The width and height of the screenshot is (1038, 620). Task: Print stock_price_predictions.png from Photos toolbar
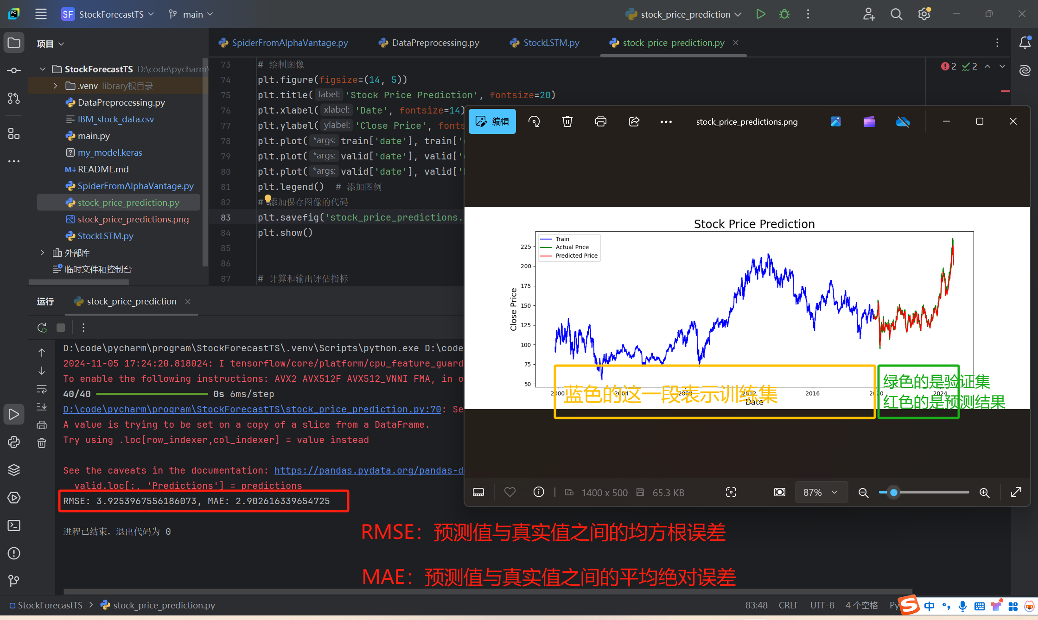pyautogui.click(x=600, y=121)
